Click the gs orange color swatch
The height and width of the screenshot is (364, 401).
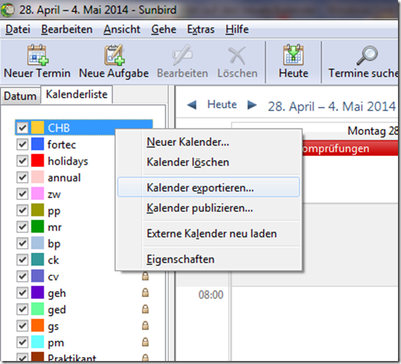[38, 326]
